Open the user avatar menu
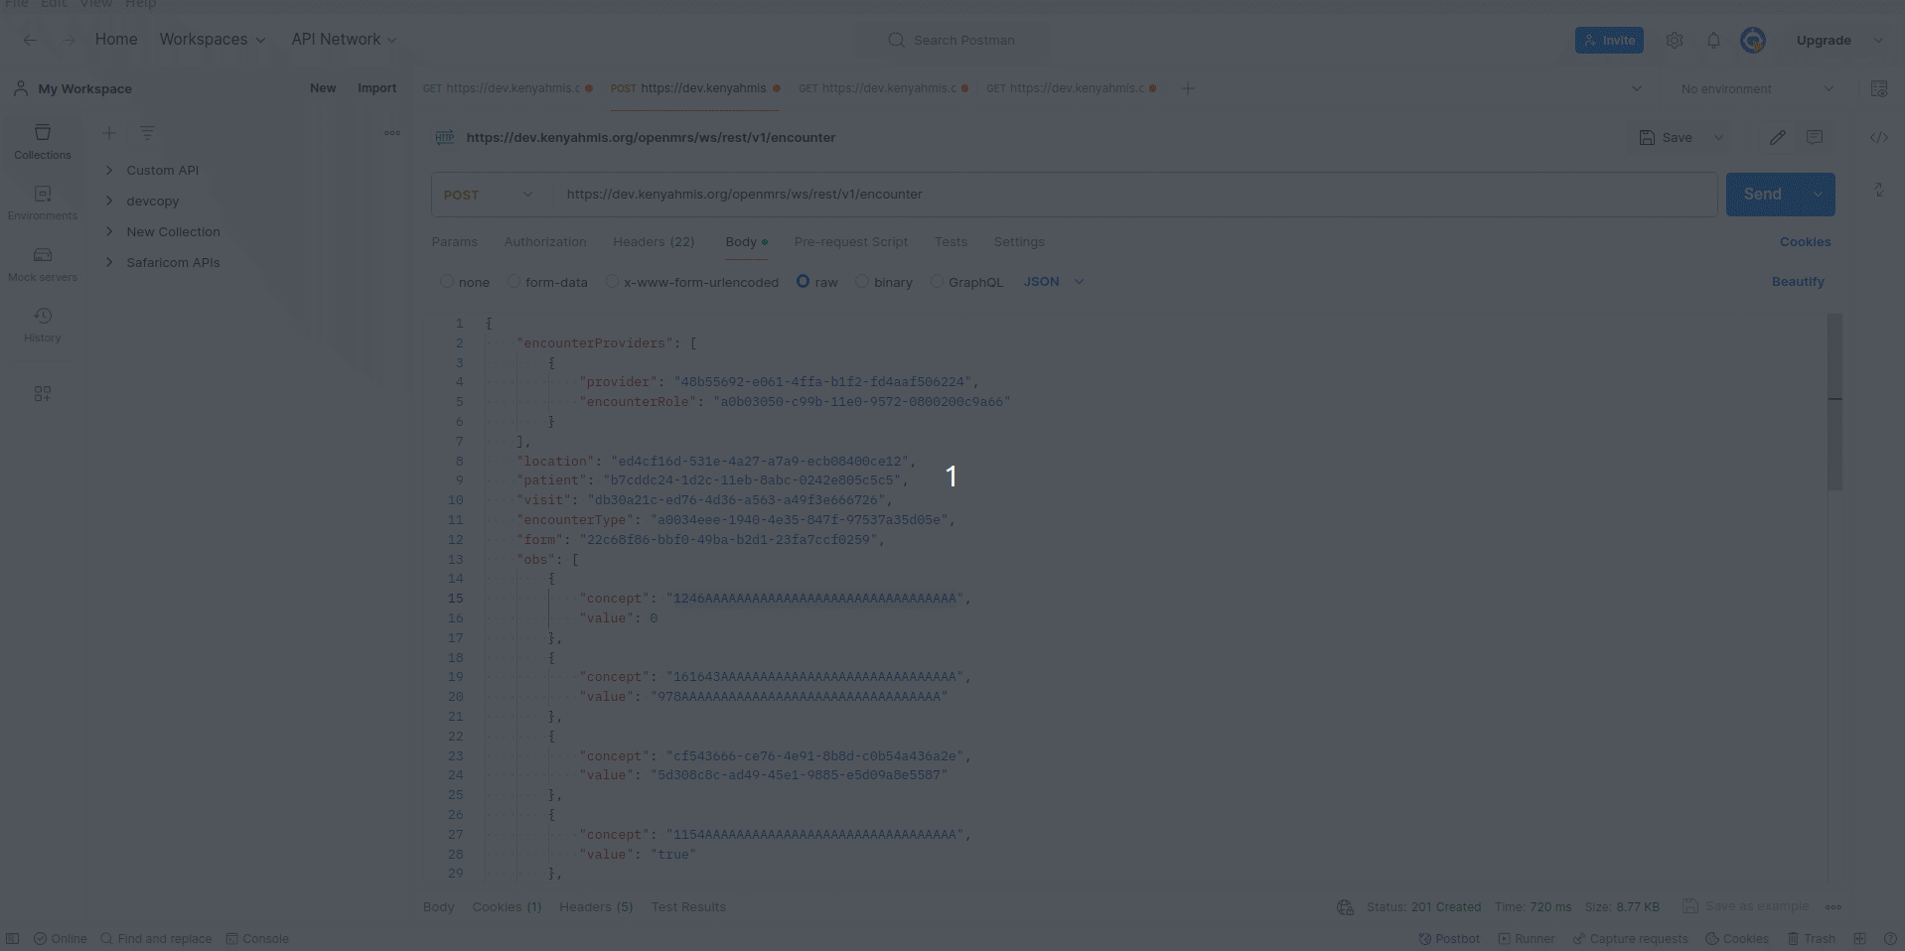The width and height of the screenshot is (1905, 951). (x=1753, y=41)
